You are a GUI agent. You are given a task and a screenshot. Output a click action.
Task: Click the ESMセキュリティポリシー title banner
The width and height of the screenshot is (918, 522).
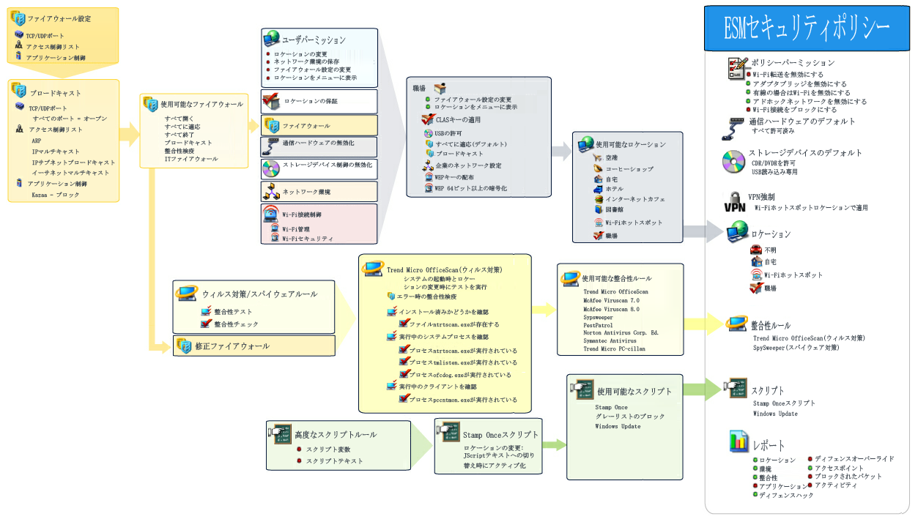[x=807, y=30]
